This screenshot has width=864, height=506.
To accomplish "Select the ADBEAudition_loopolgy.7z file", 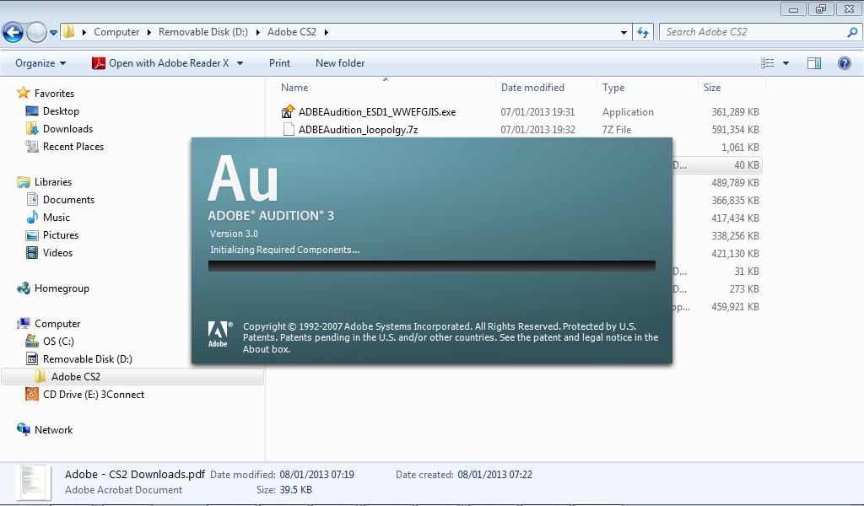I will [x=358, y=129].
